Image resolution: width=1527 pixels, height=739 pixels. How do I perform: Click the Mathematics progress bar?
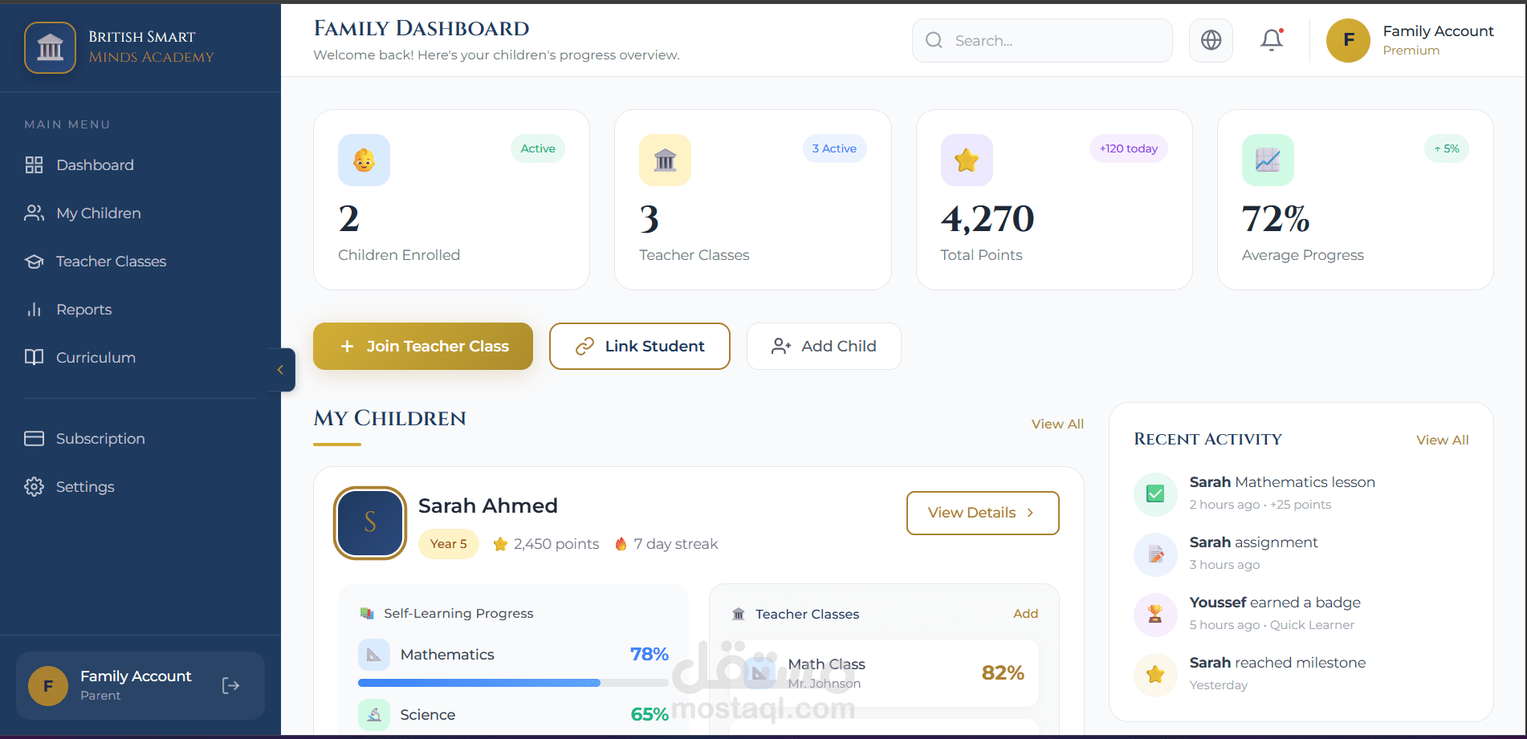click(513, 683)
